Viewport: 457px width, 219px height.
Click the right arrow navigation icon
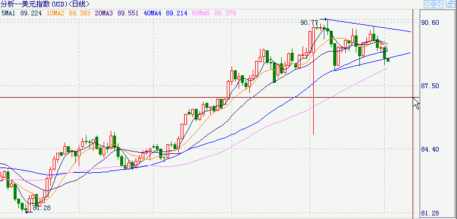click(x=439, y=4)
